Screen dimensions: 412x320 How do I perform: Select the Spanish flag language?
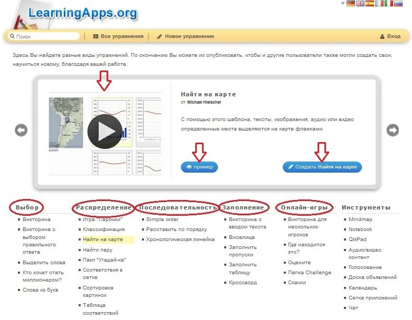[x=369, y=3]
